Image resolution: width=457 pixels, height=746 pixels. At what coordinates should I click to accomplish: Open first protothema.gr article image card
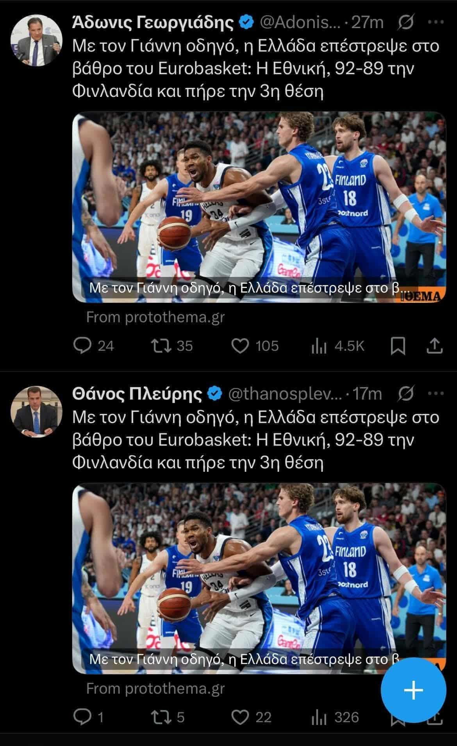[x=259, y=207]
